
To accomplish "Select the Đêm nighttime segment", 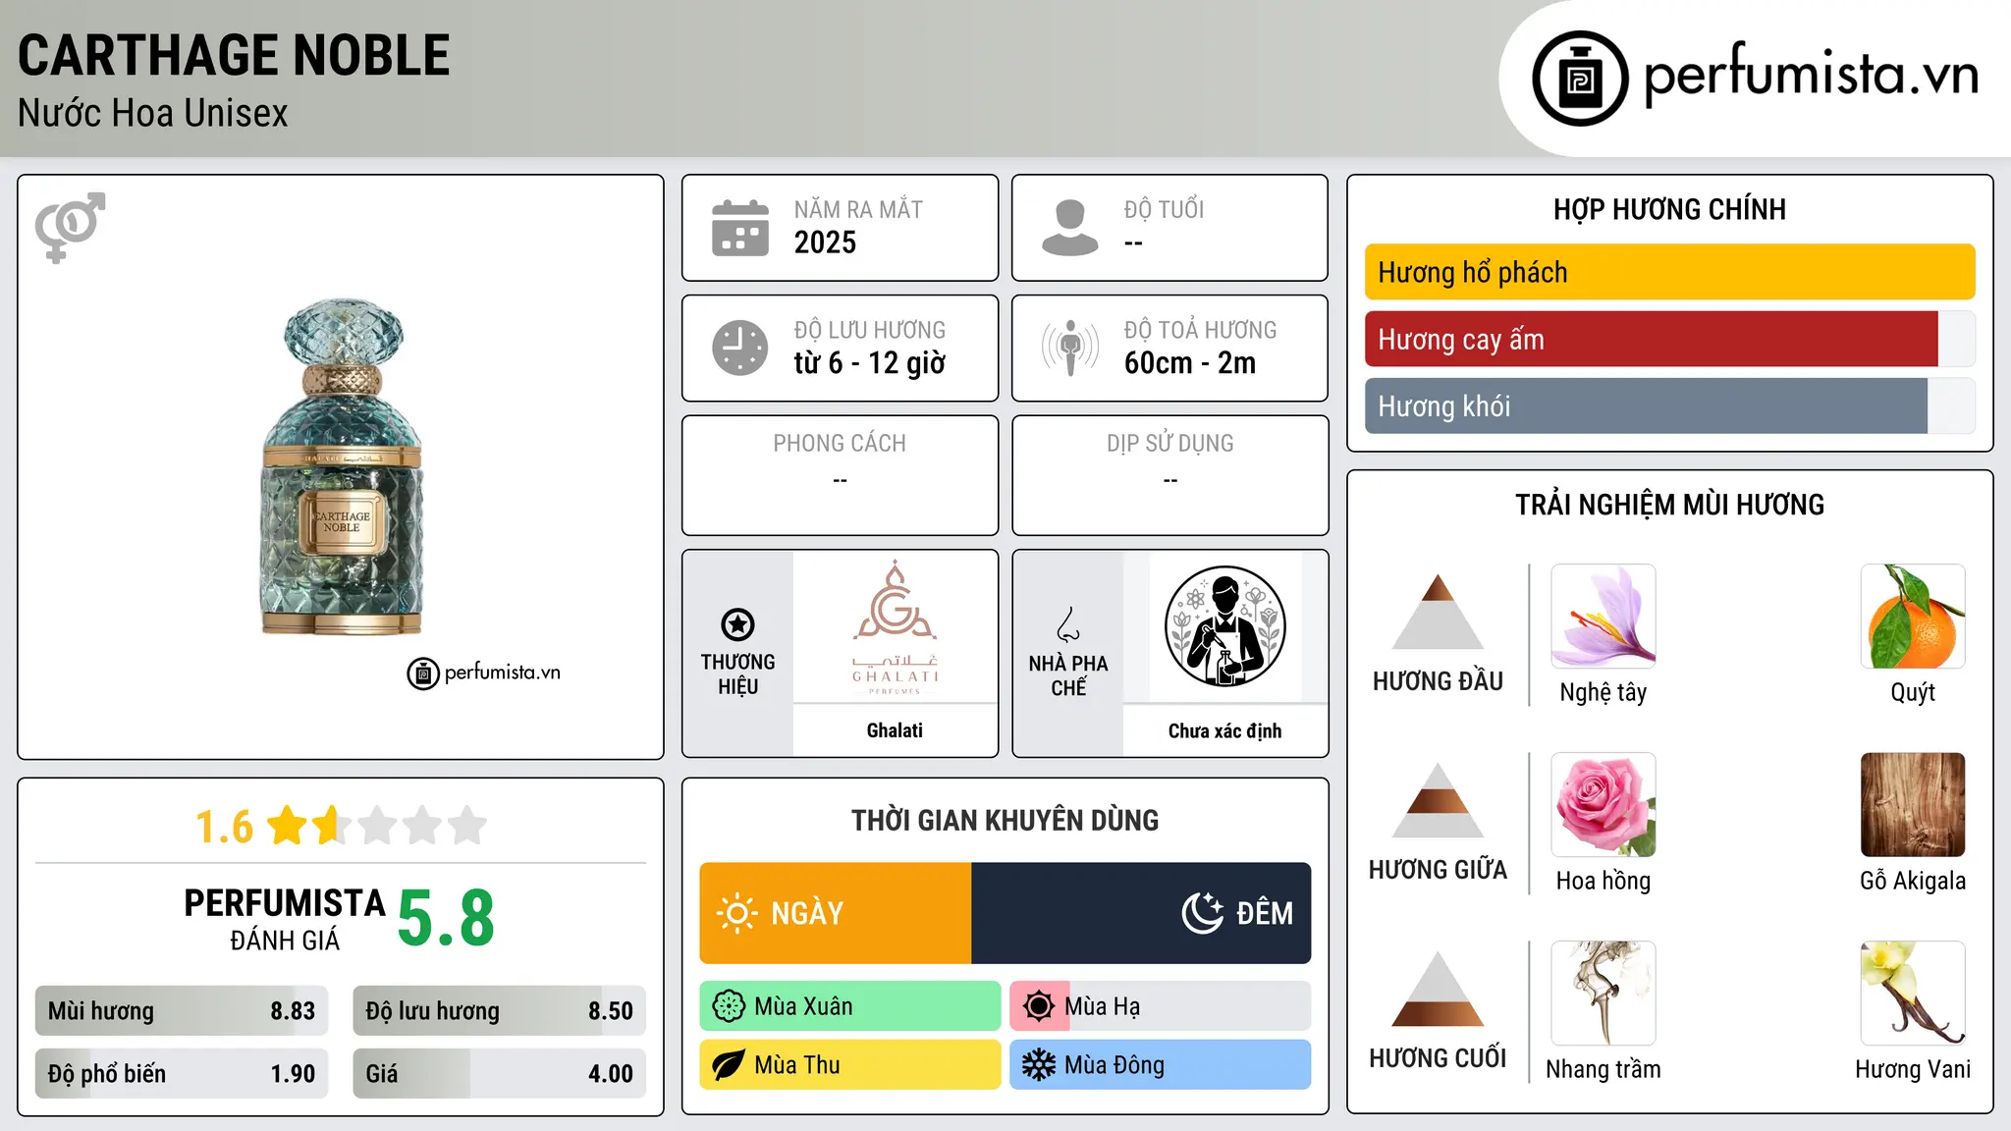I will (1141, 913).
